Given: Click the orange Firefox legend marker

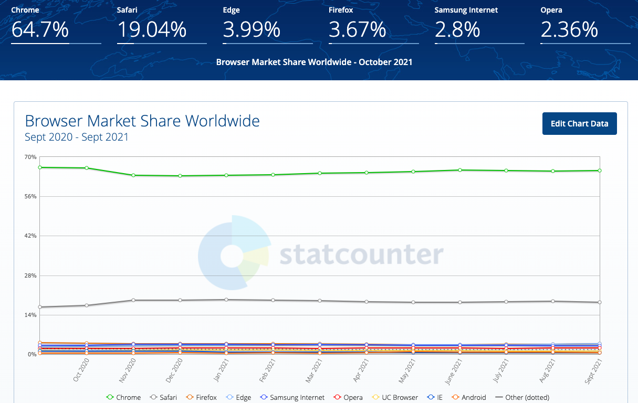Looking at the screenshot, I should pos(190,397).
